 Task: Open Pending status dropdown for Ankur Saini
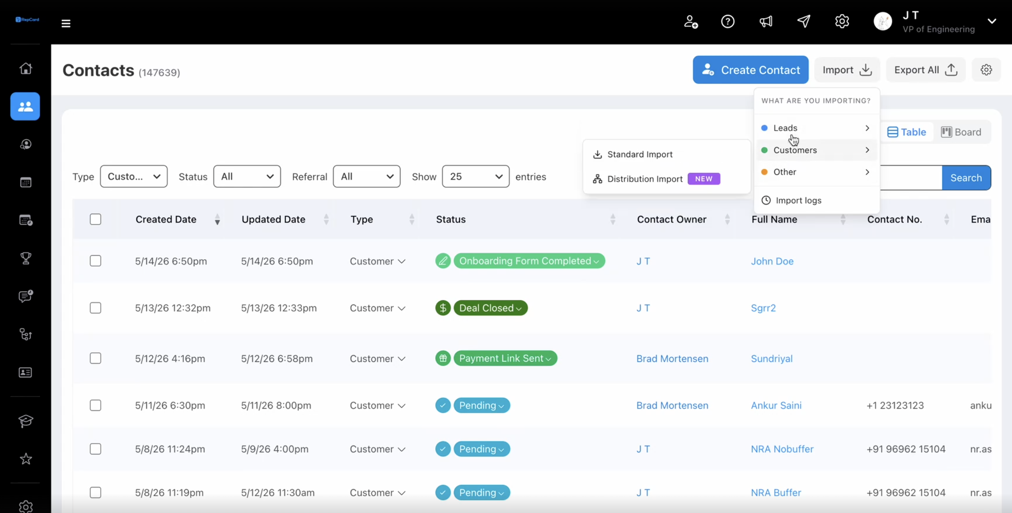pos(482,406)
